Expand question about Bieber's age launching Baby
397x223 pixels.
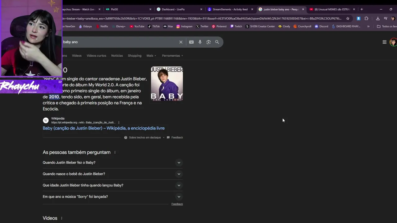[113, 186]
